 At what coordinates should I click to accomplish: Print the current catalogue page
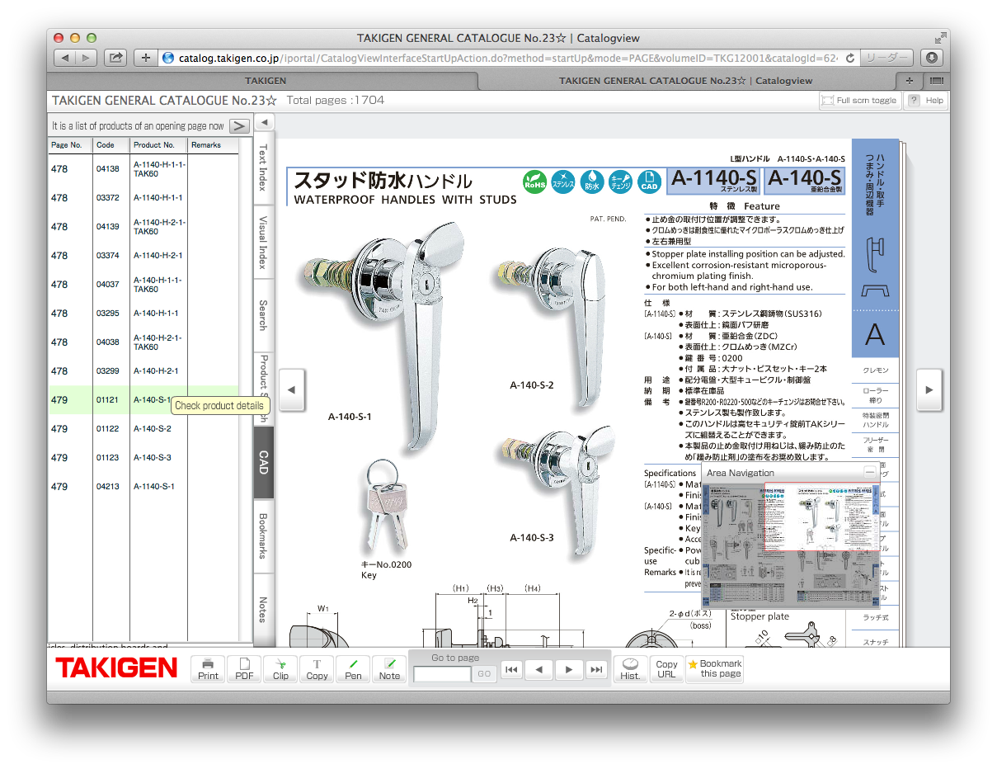[x=208, y=669]
